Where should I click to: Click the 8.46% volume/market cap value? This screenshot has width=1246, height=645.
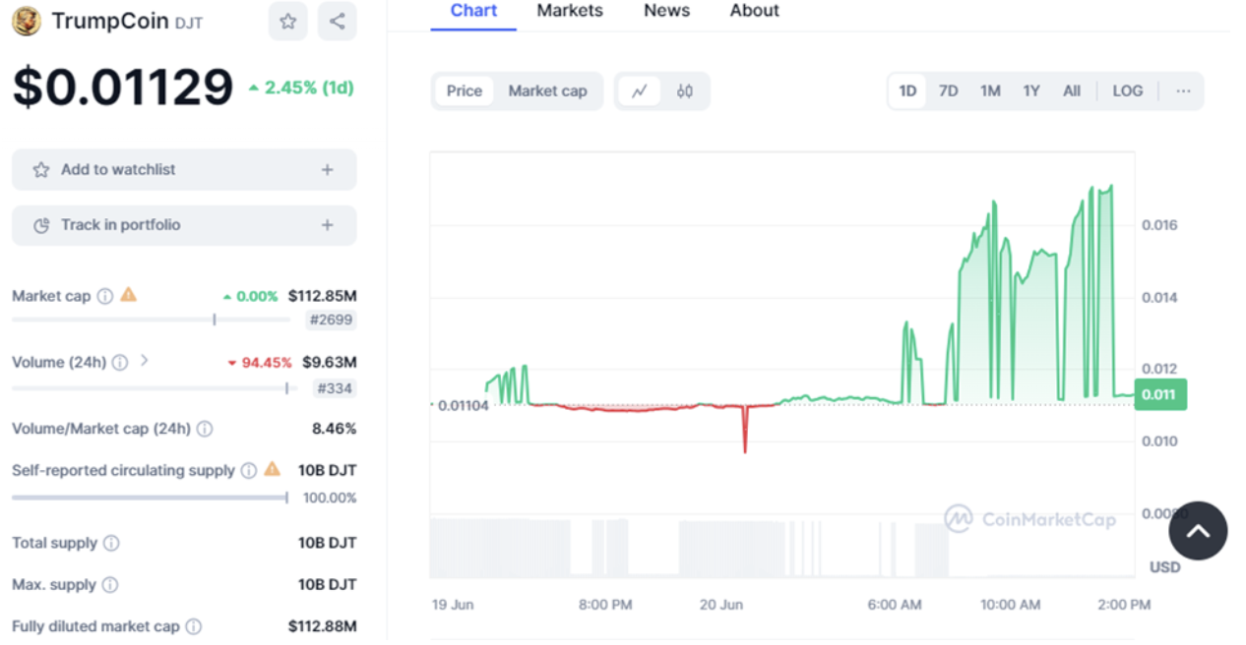pos(334,429)
